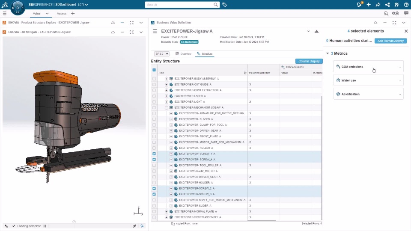Image resolution: width=411 pixels, height=231 pixels.
Task: Collapse EXCITEPOWER-MECHANISM JIGSAW A node
Action: tap(166, 107)
